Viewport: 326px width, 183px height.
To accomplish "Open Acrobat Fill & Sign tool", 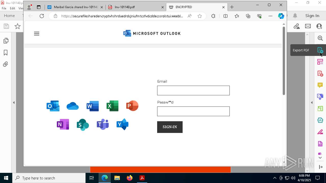I will pos(320,132).
